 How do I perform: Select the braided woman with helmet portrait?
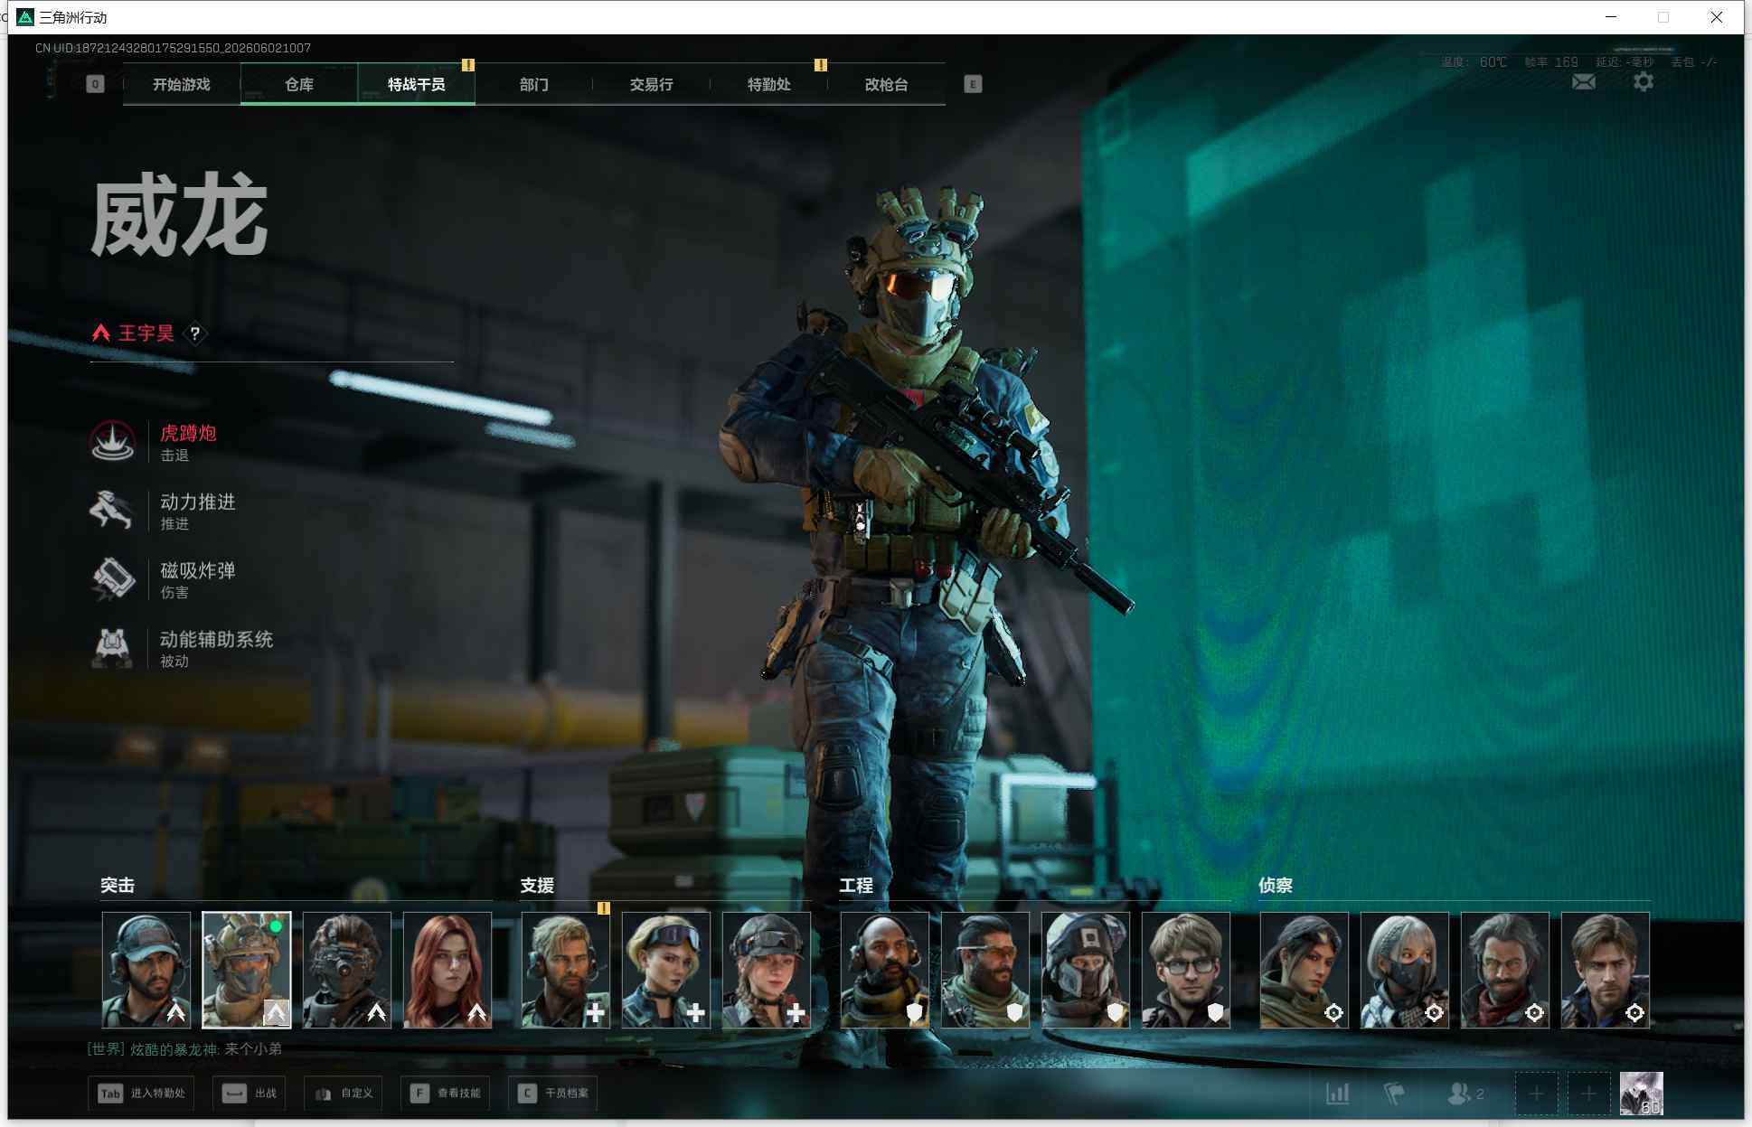click(767, 970)
